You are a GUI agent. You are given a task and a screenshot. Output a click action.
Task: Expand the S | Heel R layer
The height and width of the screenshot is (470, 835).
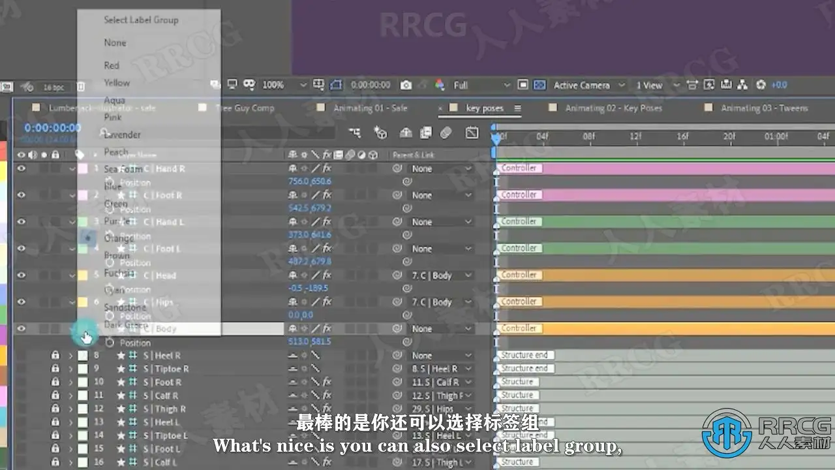[71, 356]
